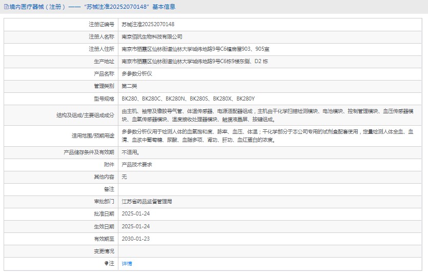
Task: Click the 附件 value 产品技术要求
Action: point(137,165)
